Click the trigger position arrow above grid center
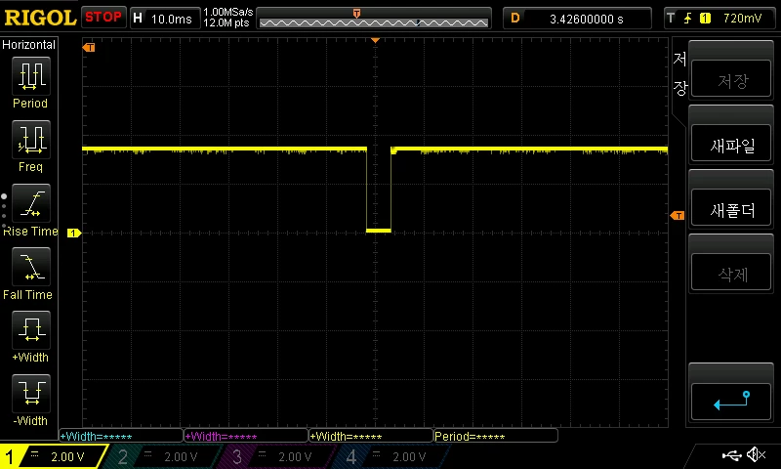781x469 pixels. tap(375, 40)
